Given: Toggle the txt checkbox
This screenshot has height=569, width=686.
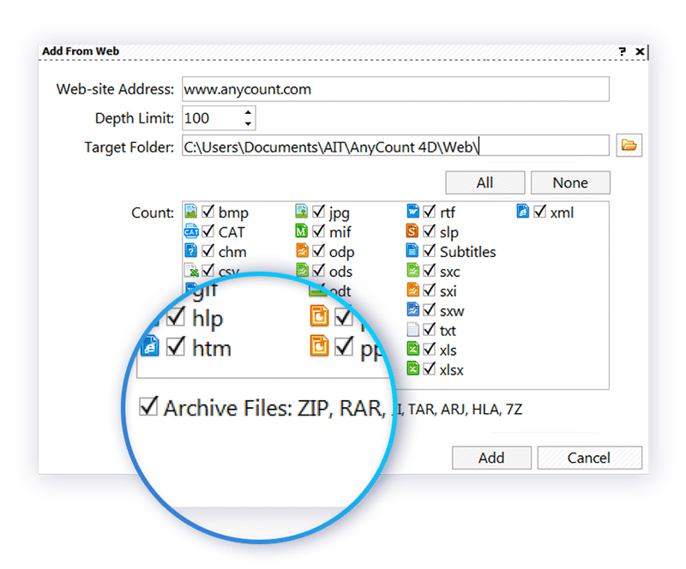Looking at the screenshot, I should [430, 329].
